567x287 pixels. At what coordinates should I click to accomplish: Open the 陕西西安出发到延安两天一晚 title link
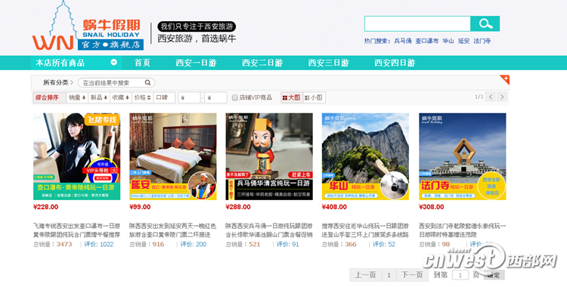[x=173, y=230]
